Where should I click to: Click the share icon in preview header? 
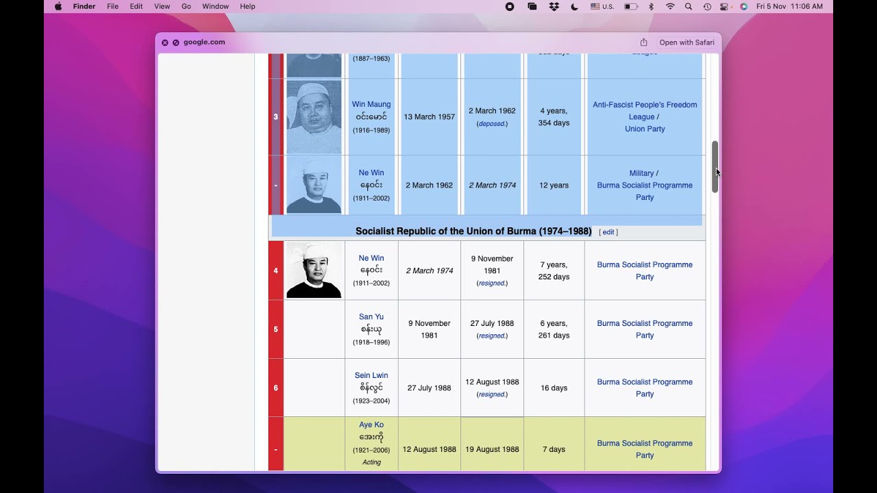[643, 42]
